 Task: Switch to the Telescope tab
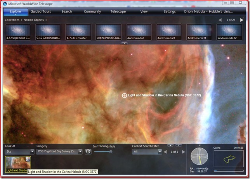[118, 12]
